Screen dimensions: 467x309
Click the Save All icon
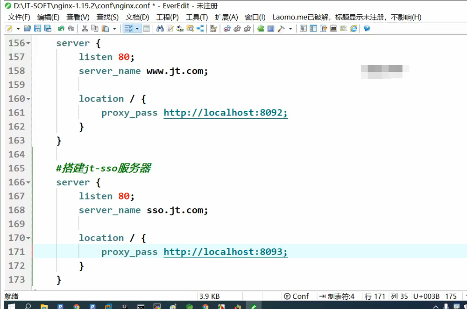48,29
